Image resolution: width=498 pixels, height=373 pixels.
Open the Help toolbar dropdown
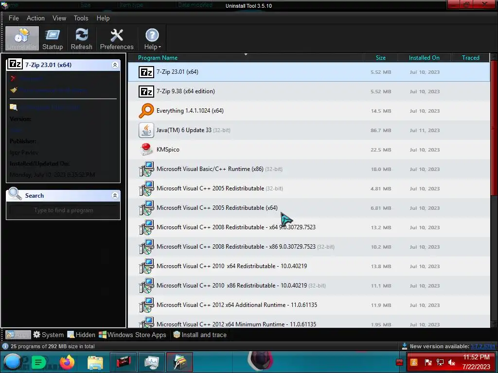pos(152,39)
